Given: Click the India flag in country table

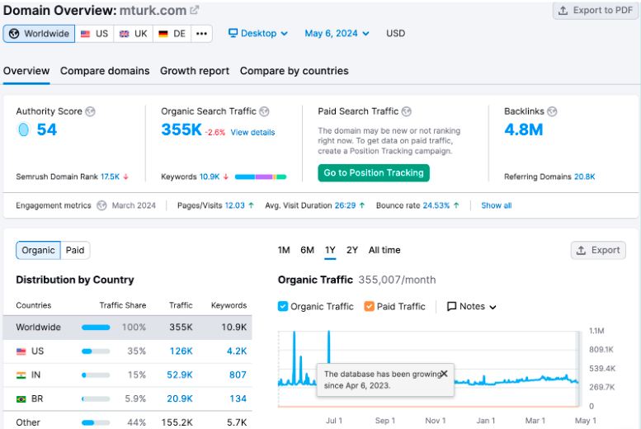Looking at the screenshot, I should (x=21, y=375).
